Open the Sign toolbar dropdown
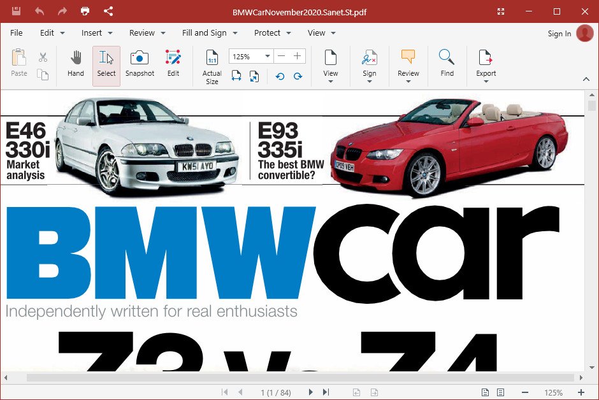The height and width of the screenshot is (400, 599). click(370, 66)
